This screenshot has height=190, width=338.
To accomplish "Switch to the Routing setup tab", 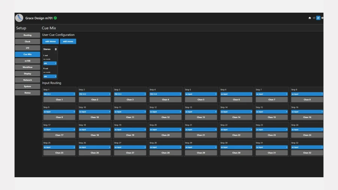I will pos(27,35).
